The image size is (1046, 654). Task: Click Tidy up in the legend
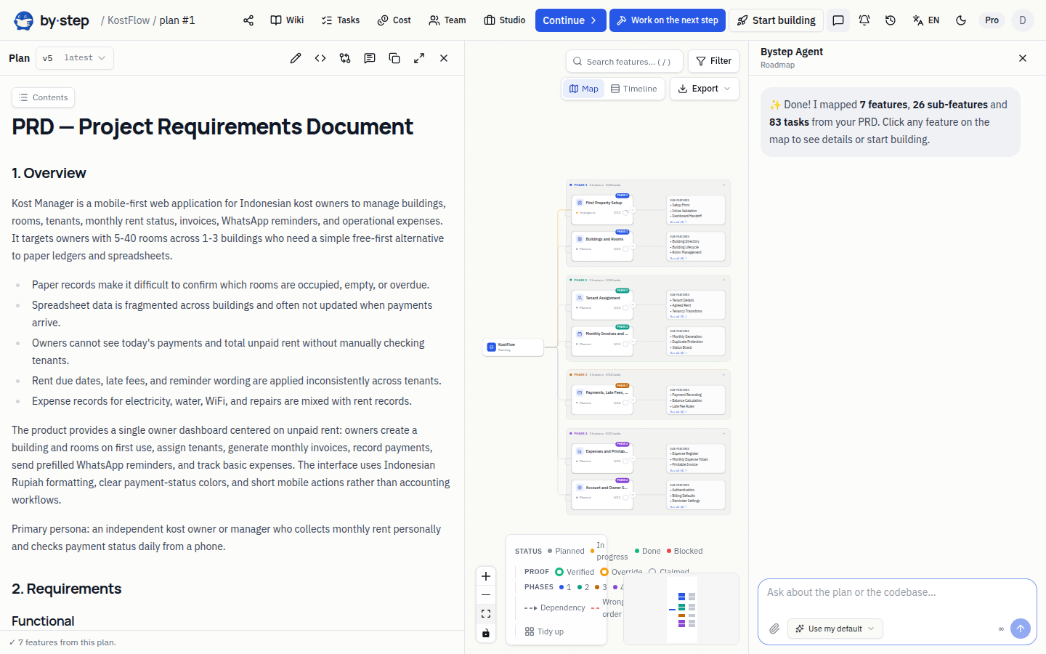pyautogui.click(x=544, y=631)
